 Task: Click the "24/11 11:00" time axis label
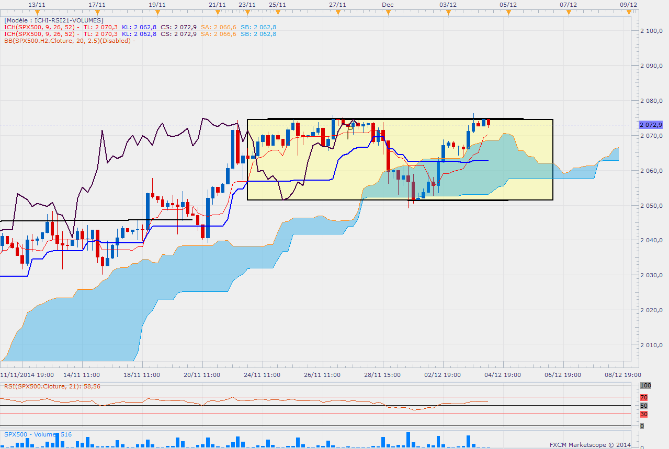[262, 375]
